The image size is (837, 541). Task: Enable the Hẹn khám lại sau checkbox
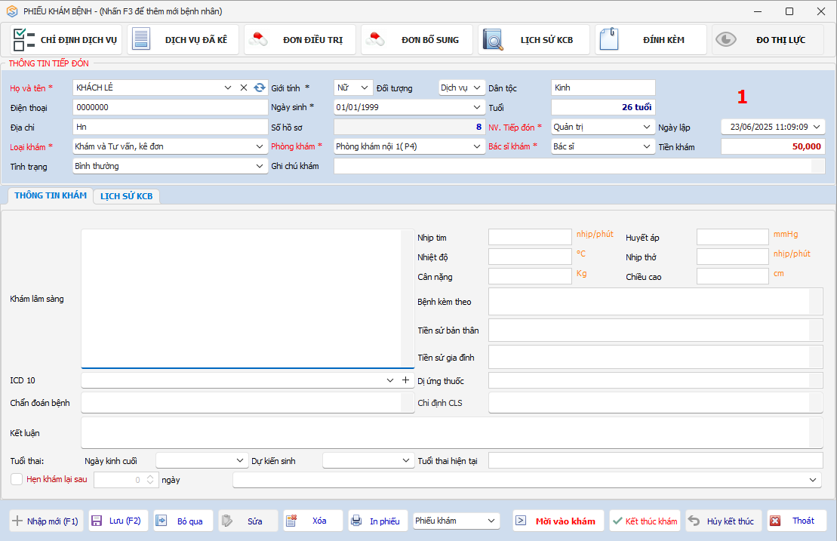click(x=17, y=479)
